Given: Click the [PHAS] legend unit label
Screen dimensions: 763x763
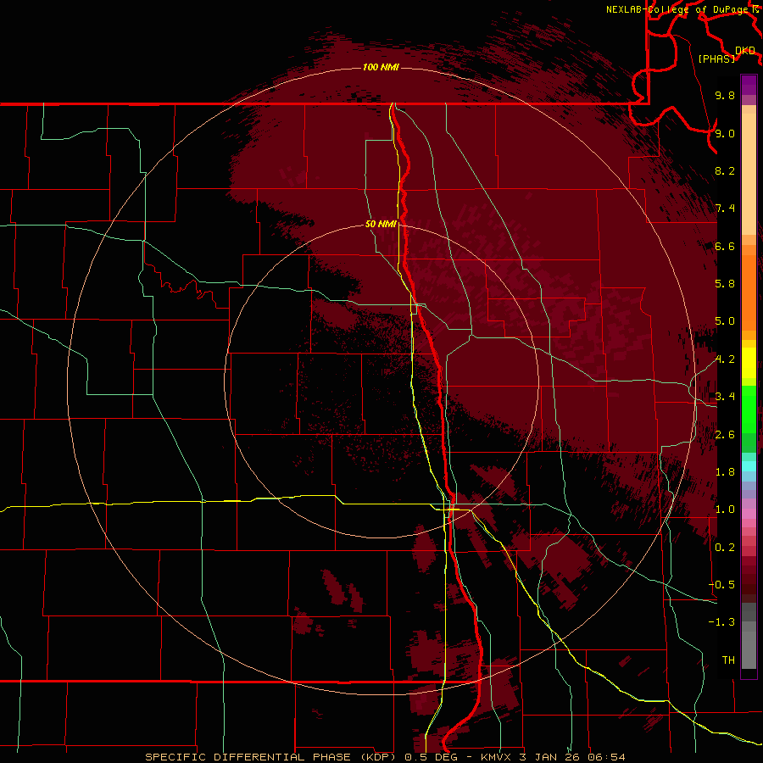Looking at the screenshot, I should [716, 58].
